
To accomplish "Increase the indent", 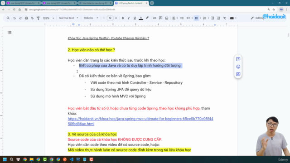I will point(218,18).
